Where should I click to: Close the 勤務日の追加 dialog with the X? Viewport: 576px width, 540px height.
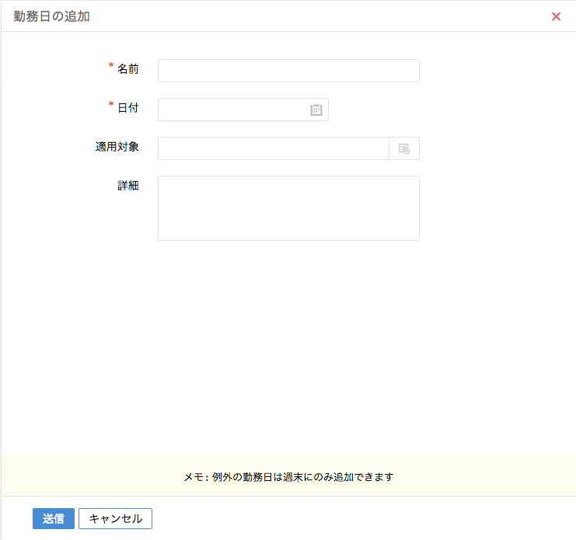pos(556,16)
